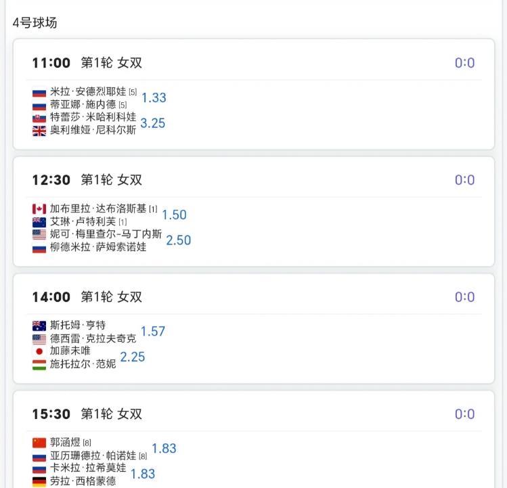Click the Germany flag beside 劳拉·西格蒙德
The width and height of the screenshot is (507, 488).
(39, 481)
